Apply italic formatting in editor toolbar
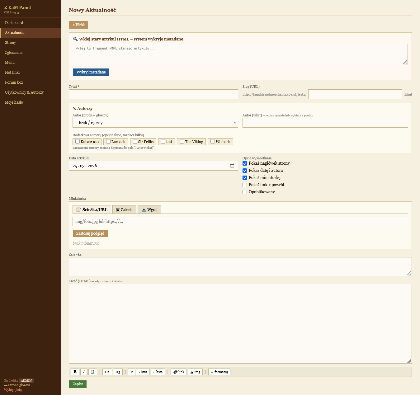The image size is (420, 395). tap(84, 372)
